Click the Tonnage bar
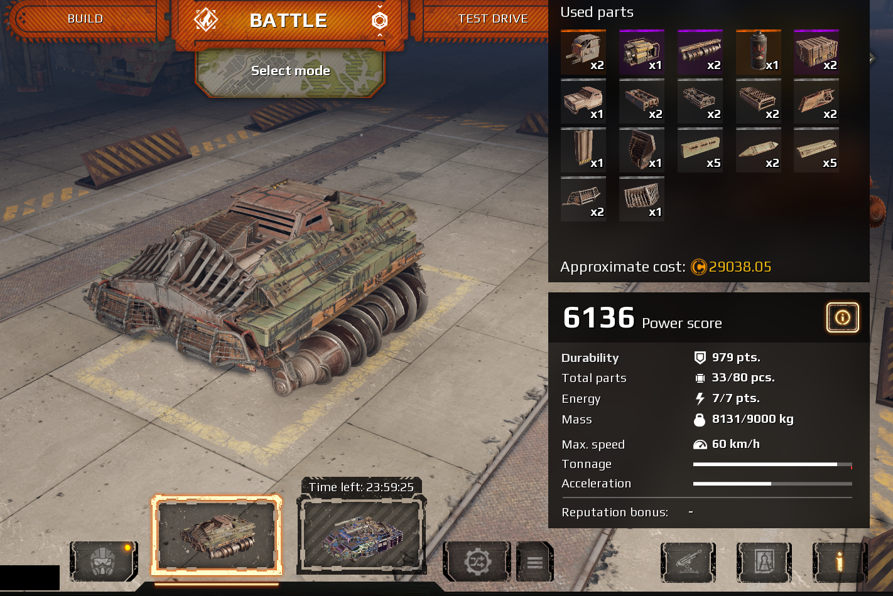The height and width of the screenshot is (596, 893). [772, 465]
